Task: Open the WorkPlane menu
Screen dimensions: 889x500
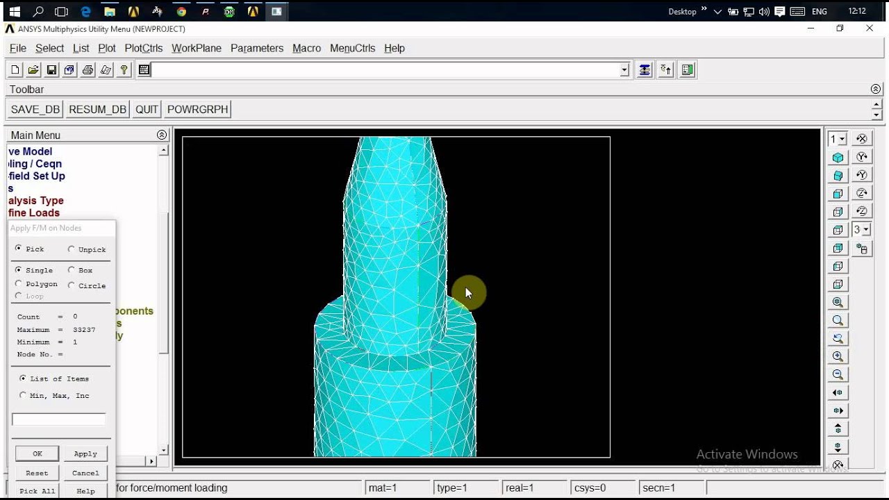Action: coord(197,48)
